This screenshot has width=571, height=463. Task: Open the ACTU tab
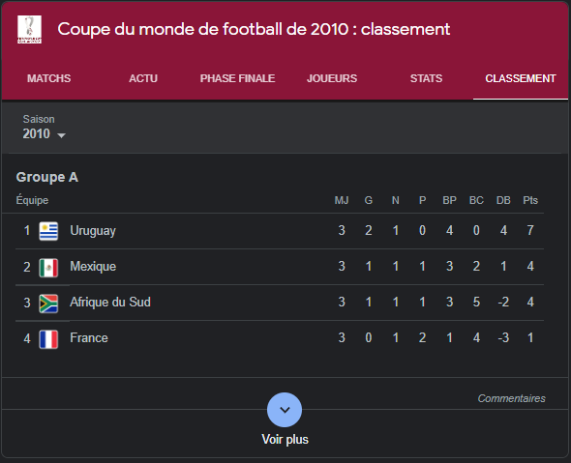click(143, 78)
